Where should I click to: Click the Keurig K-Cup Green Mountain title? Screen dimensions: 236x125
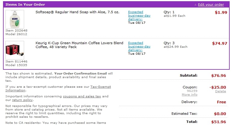coord(79,45)
